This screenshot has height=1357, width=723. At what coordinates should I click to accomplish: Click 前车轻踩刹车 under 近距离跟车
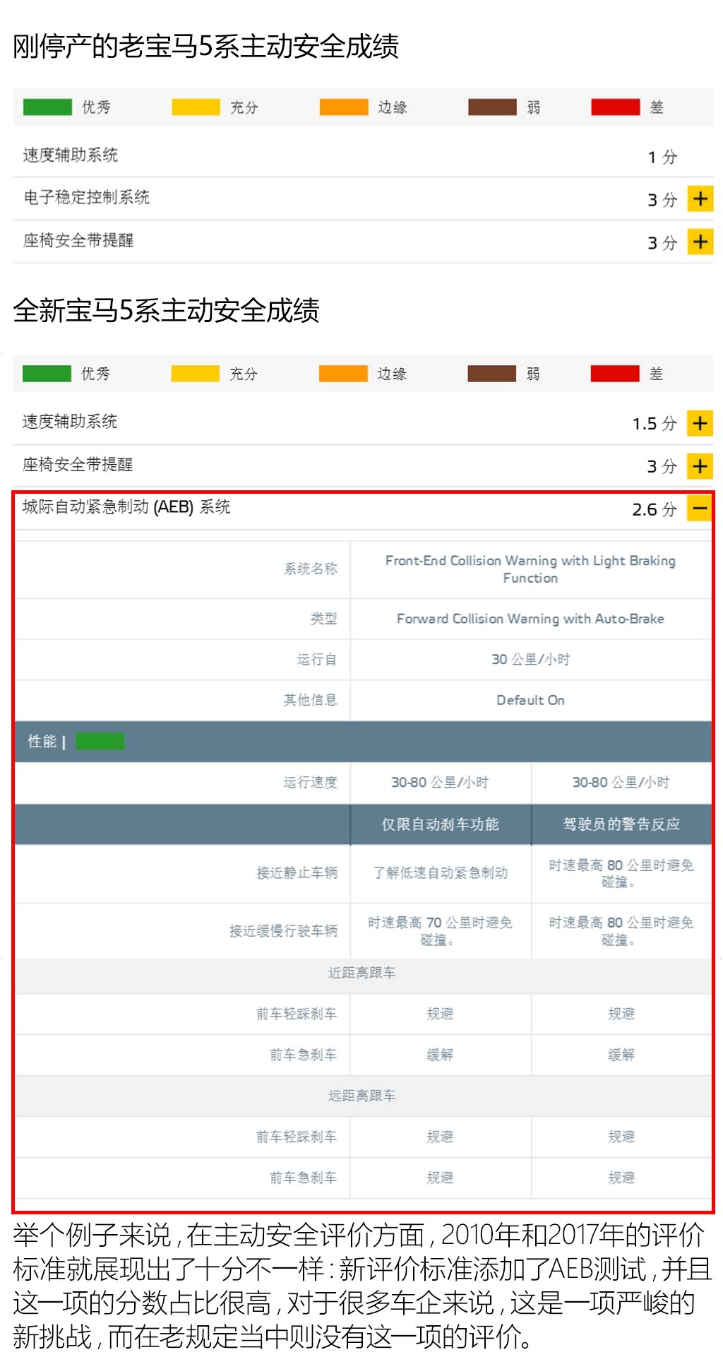pos(297,1014)
